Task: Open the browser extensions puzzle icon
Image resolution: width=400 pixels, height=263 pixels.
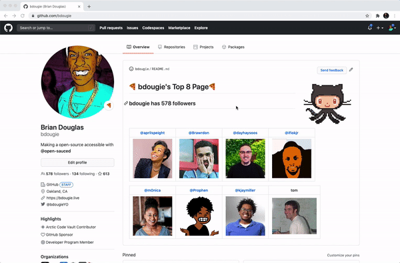Action: pos(377,16)
